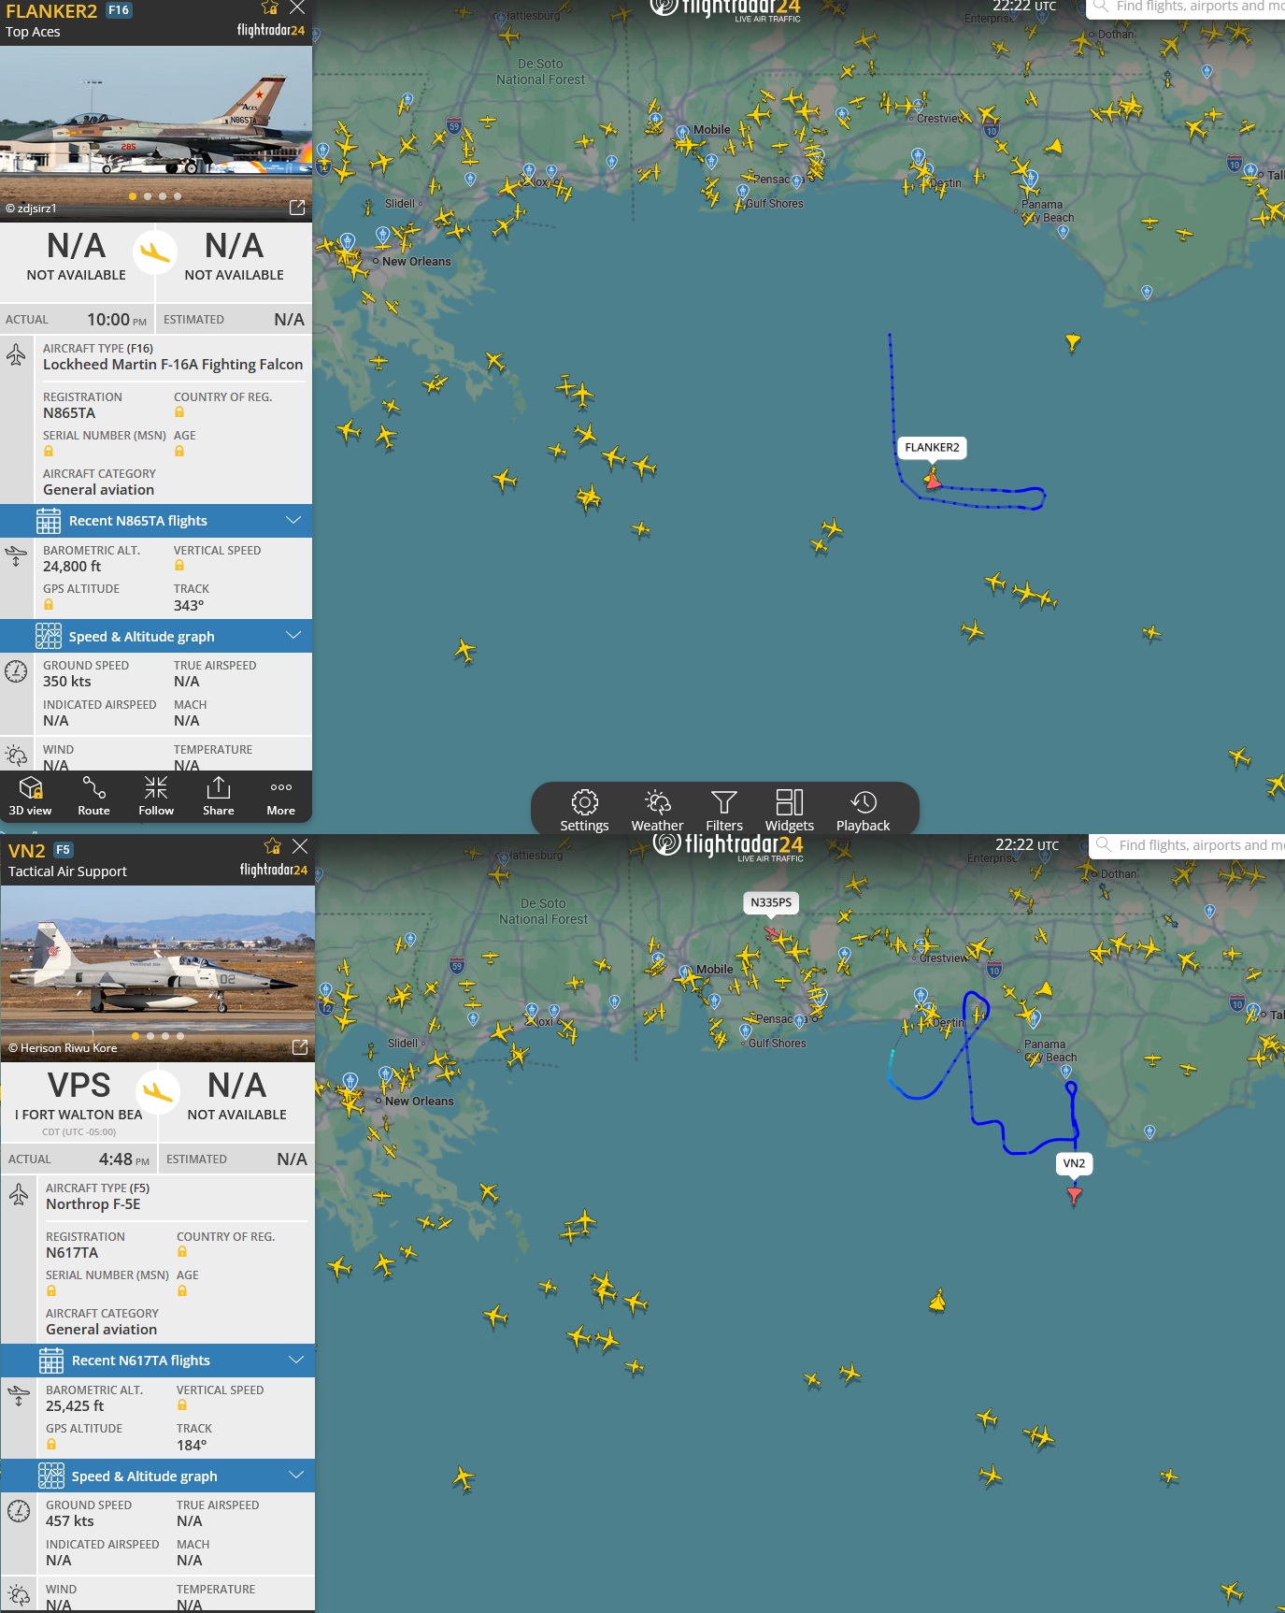Open the Widgets panel
This screenshot has width=1285, height=1613.
point(790,810)
